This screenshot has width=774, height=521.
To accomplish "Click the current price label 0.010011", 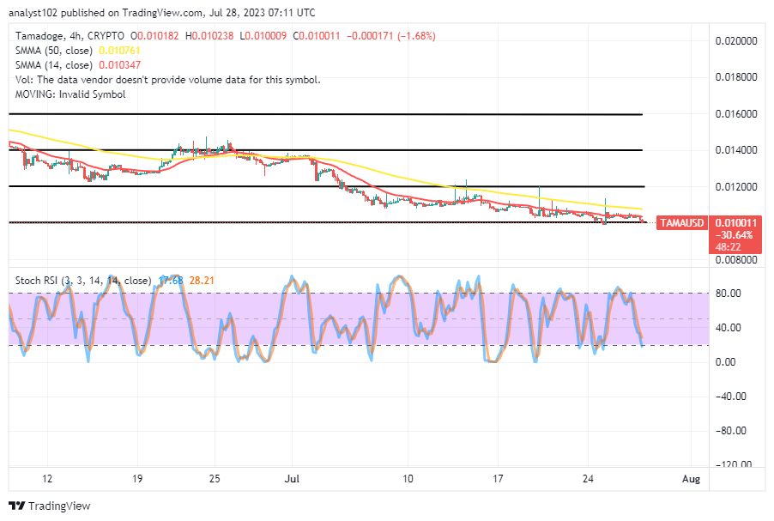I will 736,222.
